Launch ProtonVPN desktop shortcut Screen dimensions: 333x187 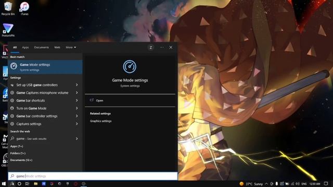pos(8,30)
